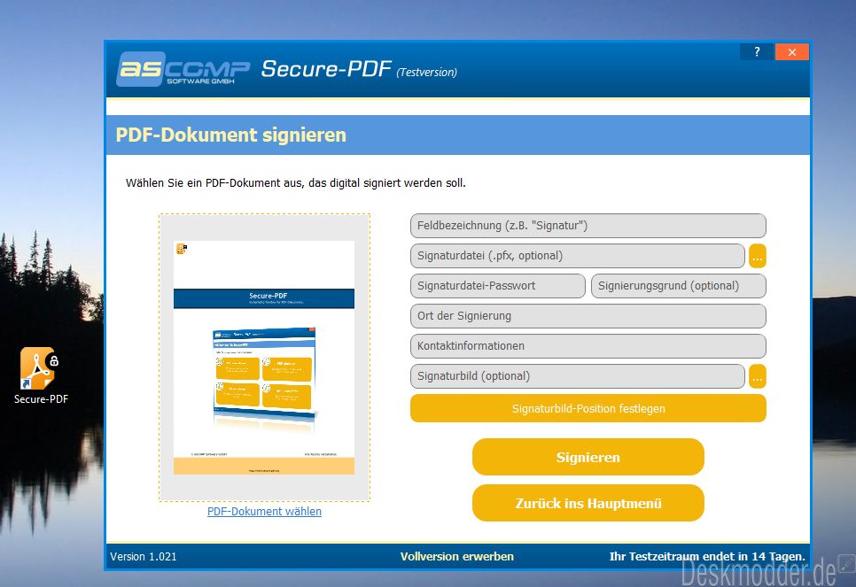Click Vollversion erwerben in the footer
This screenshot has width=856, height=587.
point(457,556)
